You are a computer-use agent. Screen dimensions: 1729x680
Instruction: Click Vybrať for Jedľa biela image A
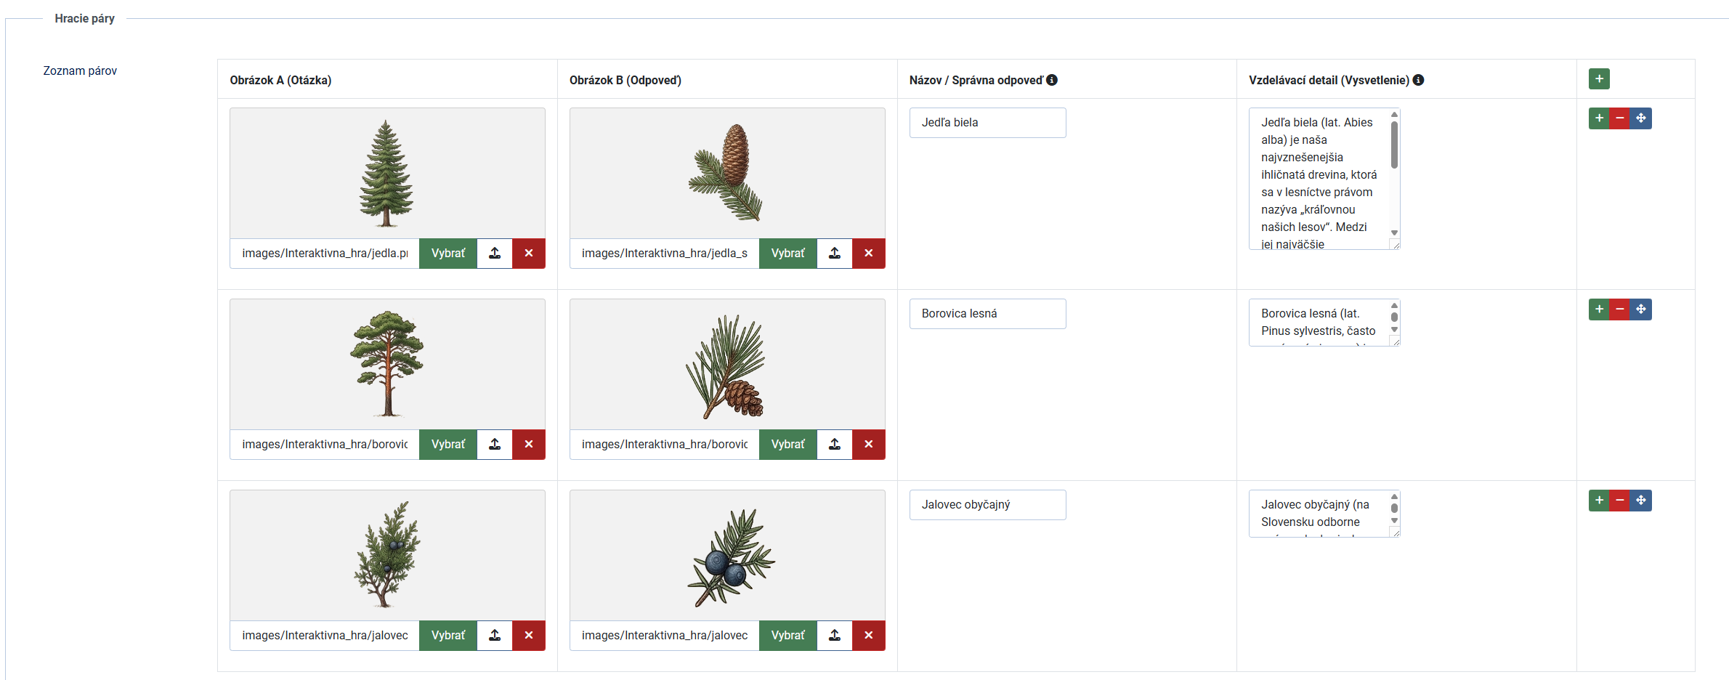pyautogui.click(x=448, y=254)
